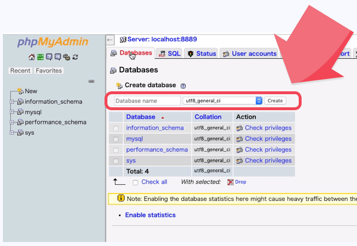357x246 pixels.
Task: Switch to the SQL tab
Action: pos(170,54)
